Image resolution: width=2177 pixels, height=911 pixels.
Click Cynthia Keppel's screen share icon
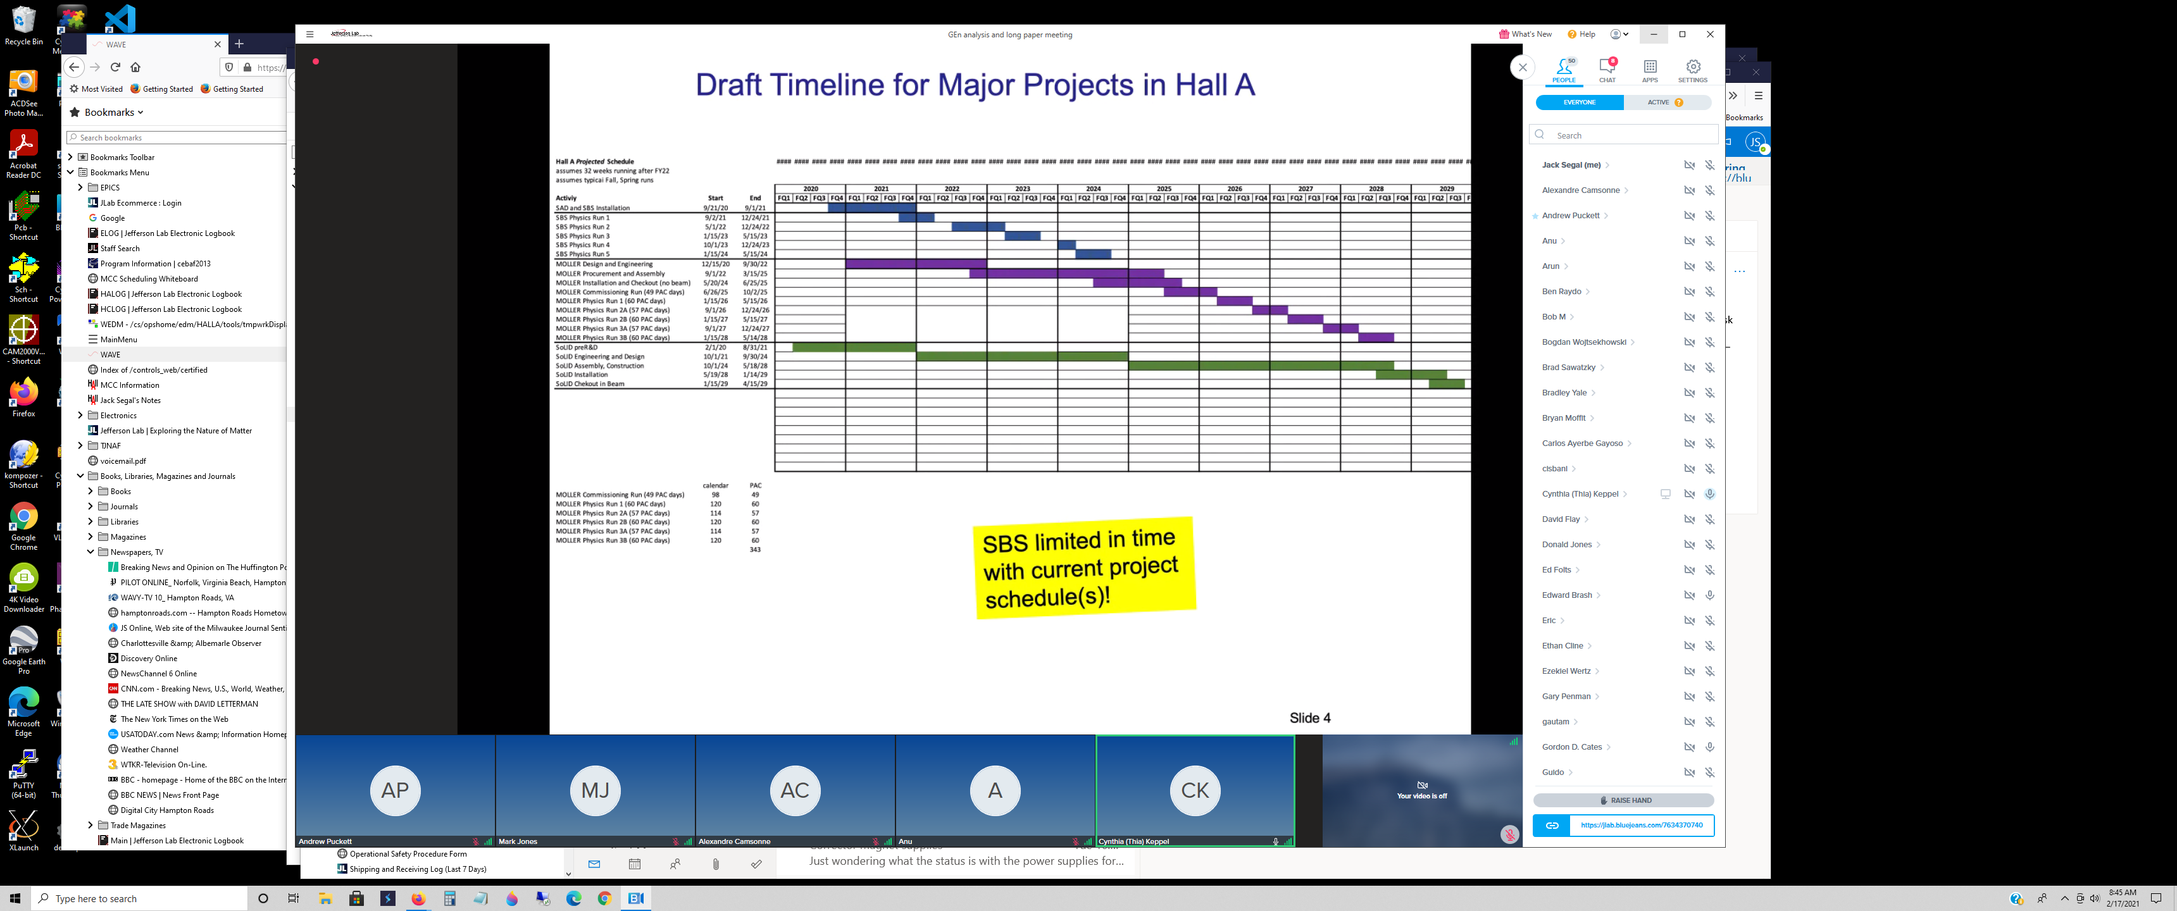[x=1665, y=494]
